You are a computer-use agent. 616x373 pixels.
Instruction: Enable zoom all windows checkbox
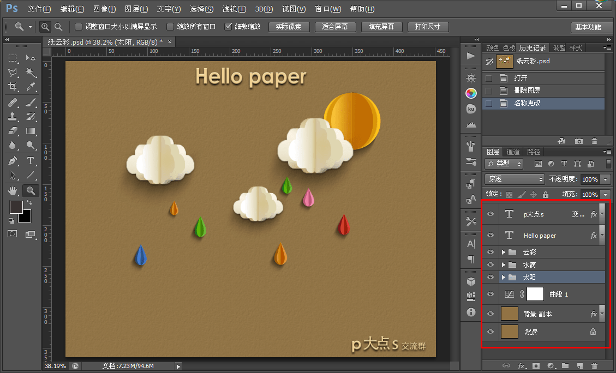tap(170, 27)
